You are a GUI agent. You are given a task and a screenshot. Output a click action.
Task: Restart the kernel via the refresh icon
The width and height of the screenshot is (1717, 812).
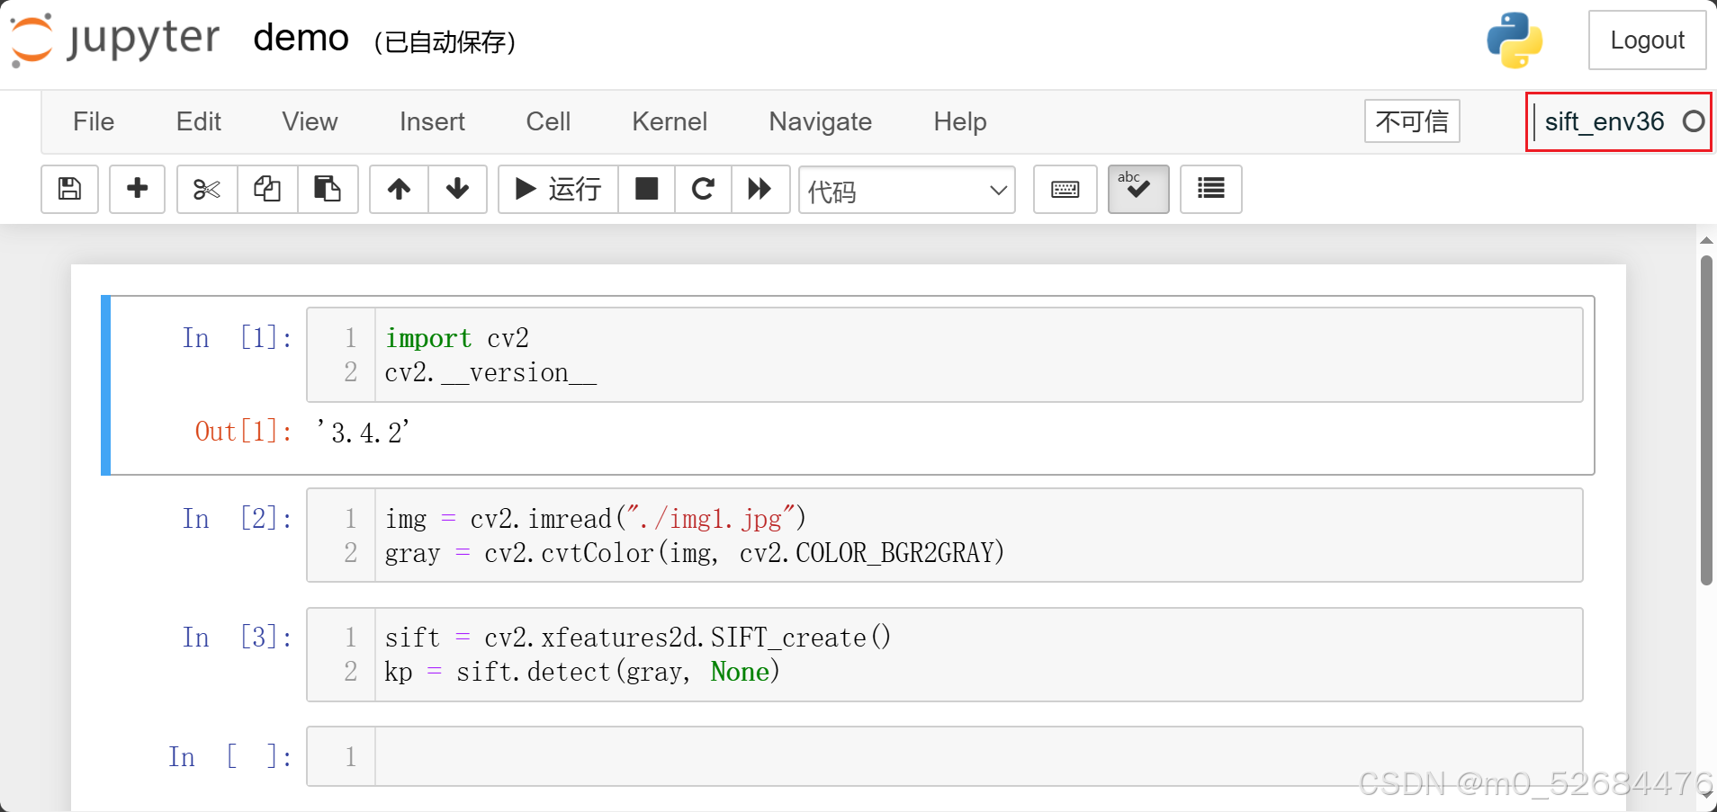point(702,190)
